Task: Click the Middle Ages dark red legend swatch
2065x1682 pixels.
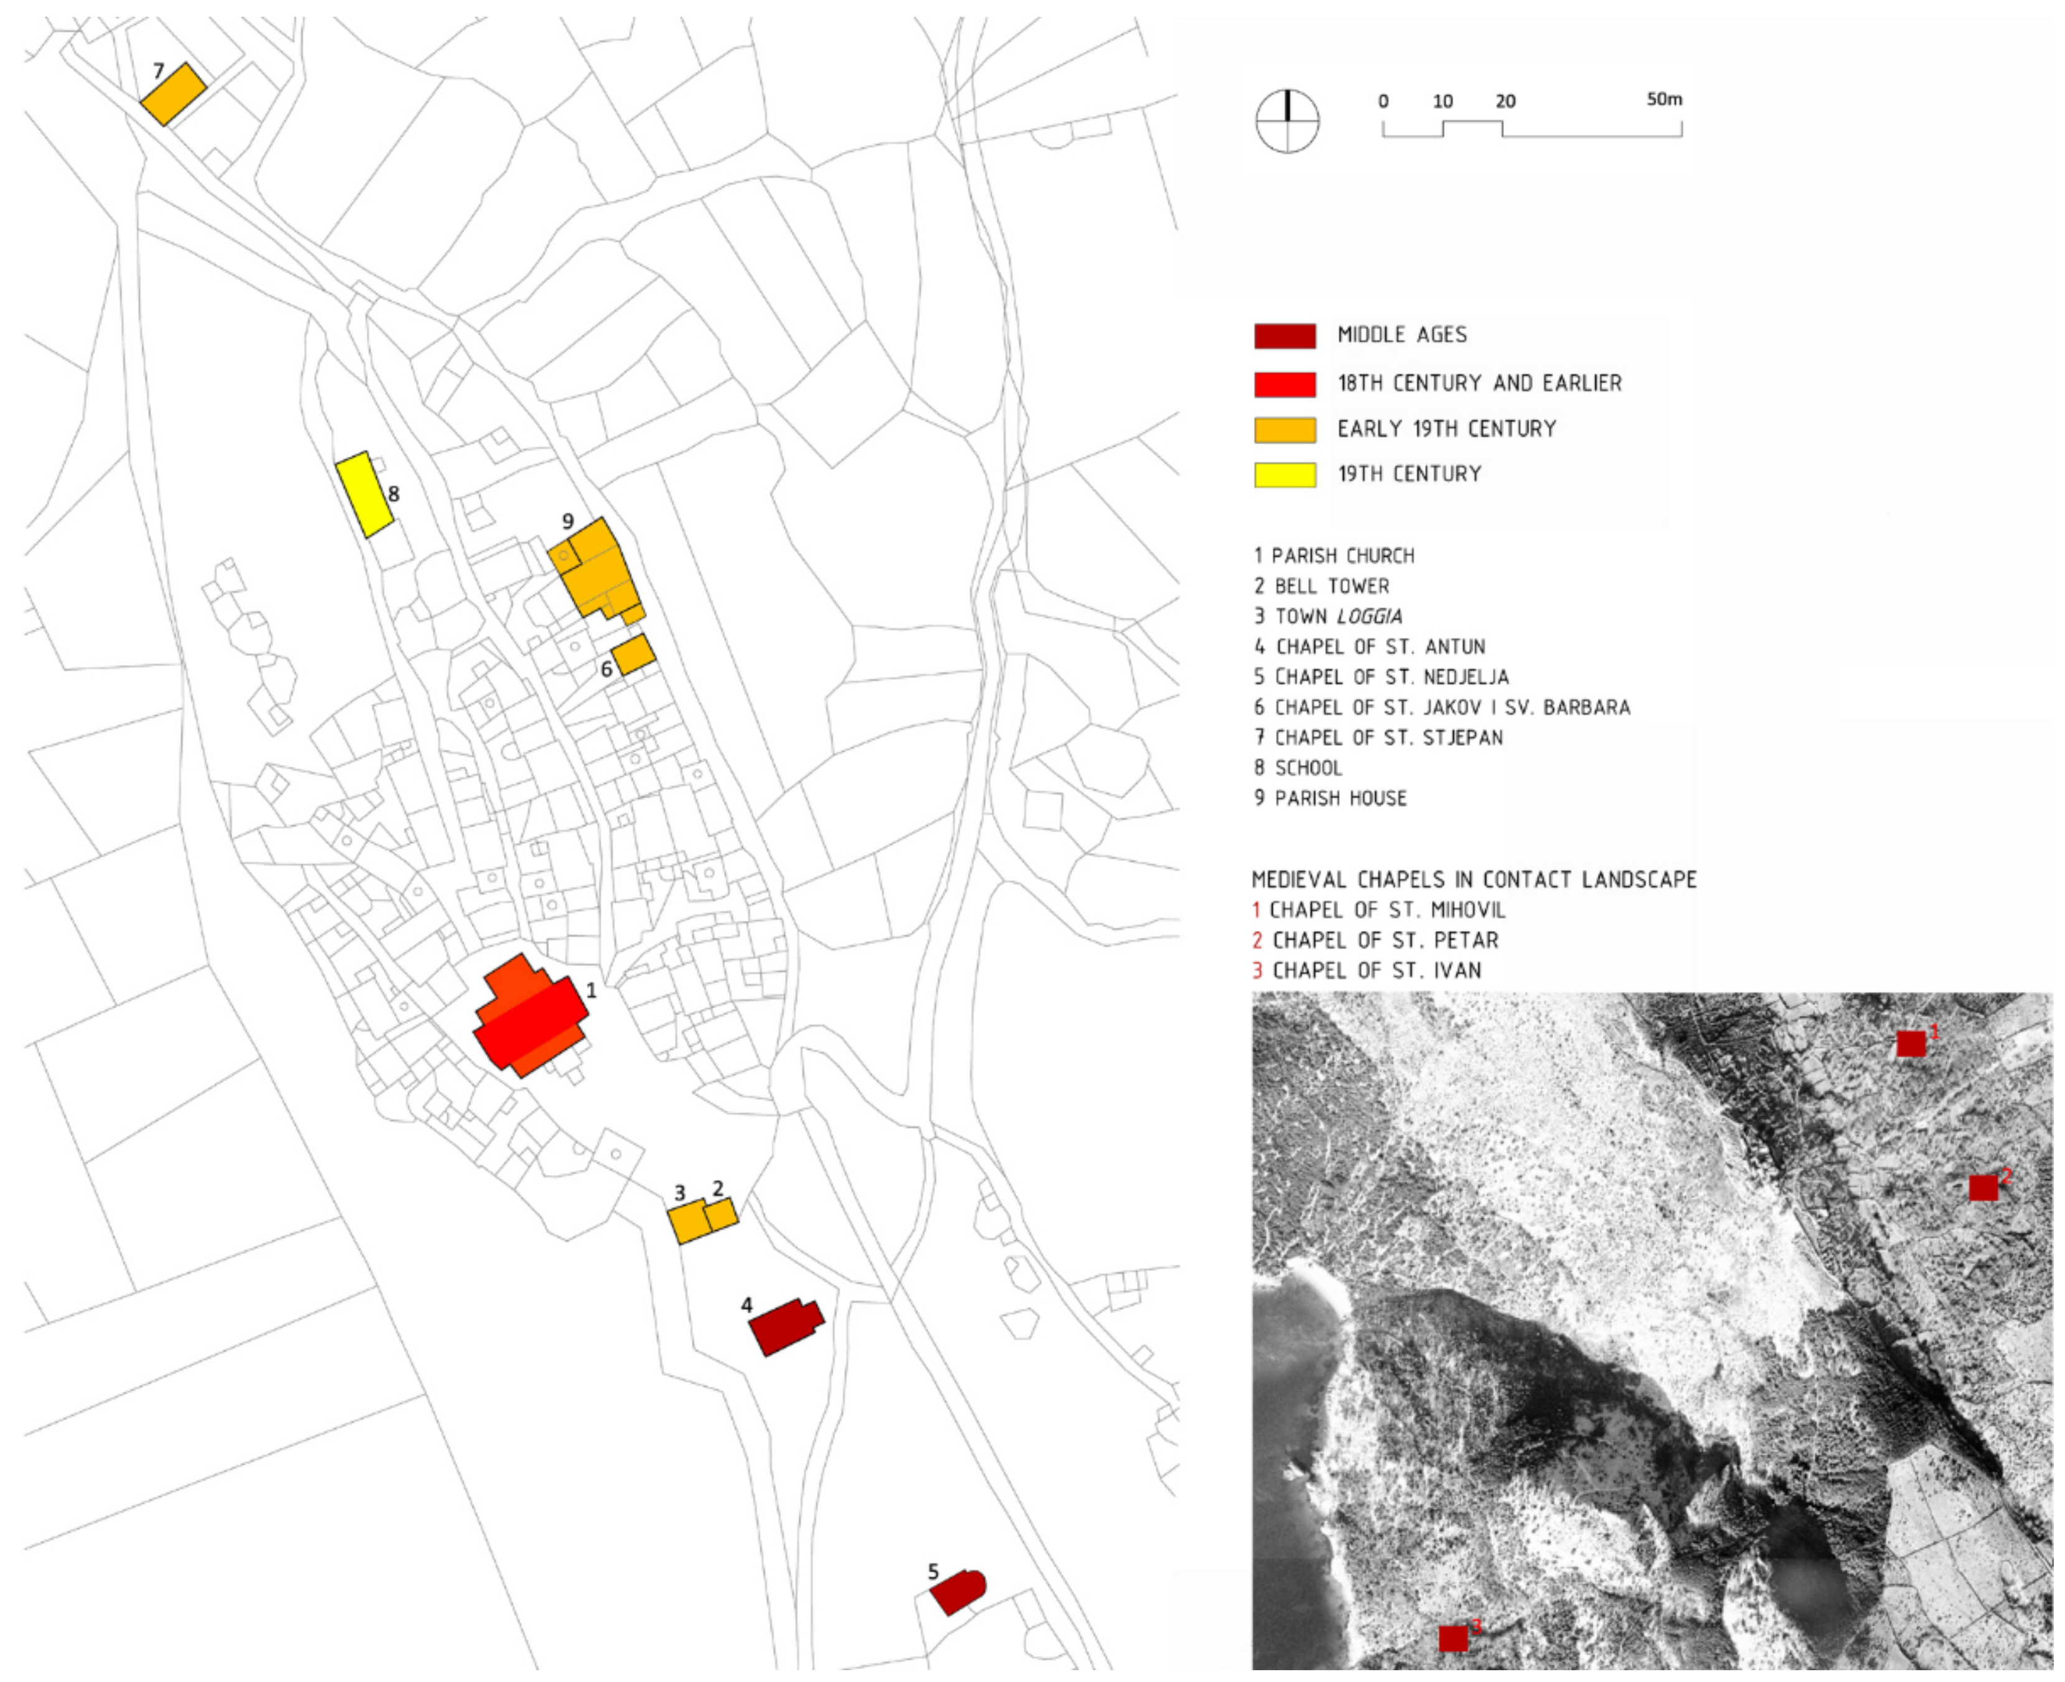Action: [x=1284, y=336]
